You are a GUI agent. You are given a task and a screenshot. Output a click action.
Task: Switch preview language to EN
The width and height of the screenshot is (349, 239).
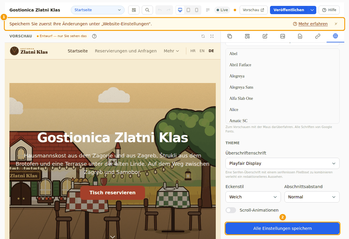pos(202,51)
